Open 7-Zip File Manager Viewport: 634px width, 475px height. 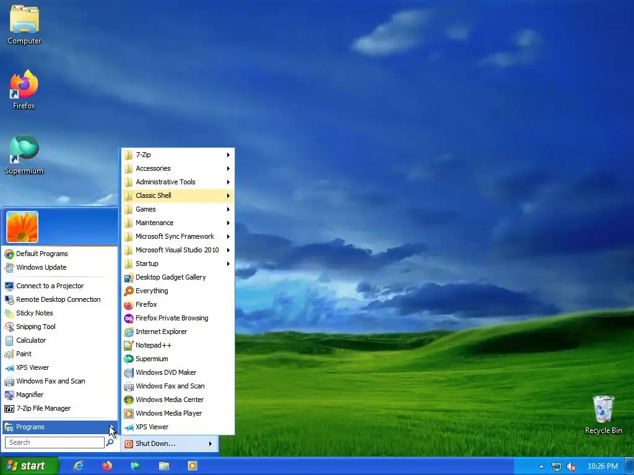59,408
